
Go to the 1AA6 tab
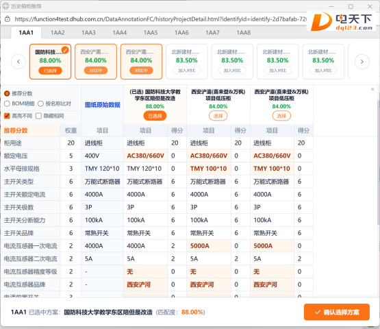click(x=181, y=33)
